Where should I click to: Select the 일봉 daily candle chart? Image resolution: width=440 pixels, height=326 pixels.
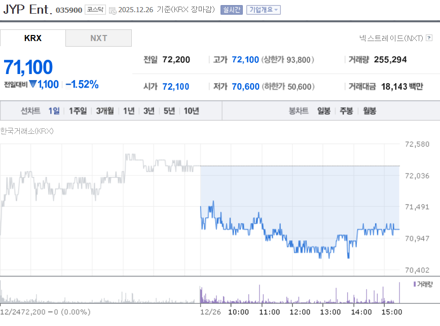pos(324,111)
